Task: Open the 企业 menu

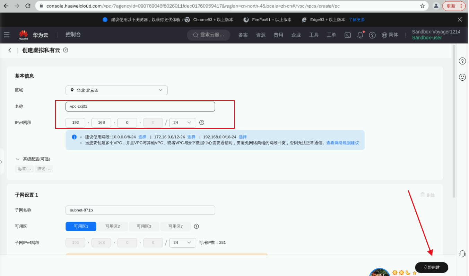Action: pyautogui.click(x=296, y=35)
